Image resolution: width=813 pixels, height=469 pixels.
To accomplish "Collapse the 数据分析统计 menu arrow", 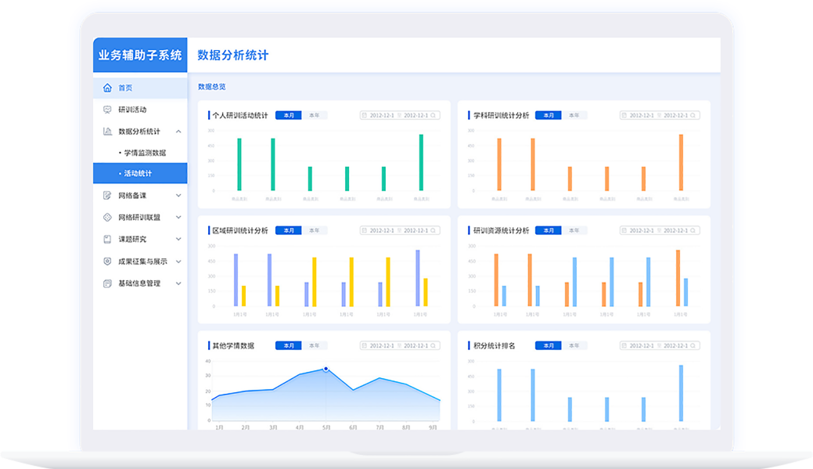I will tap(178, 132).
